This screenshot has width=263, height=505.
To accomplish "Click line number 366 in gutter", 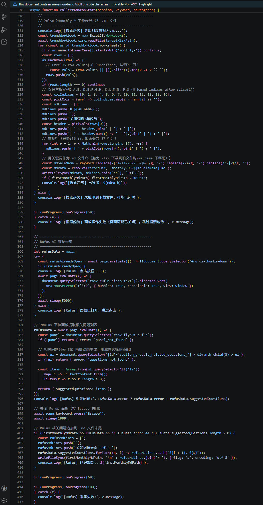I will [x=20, y=252].
